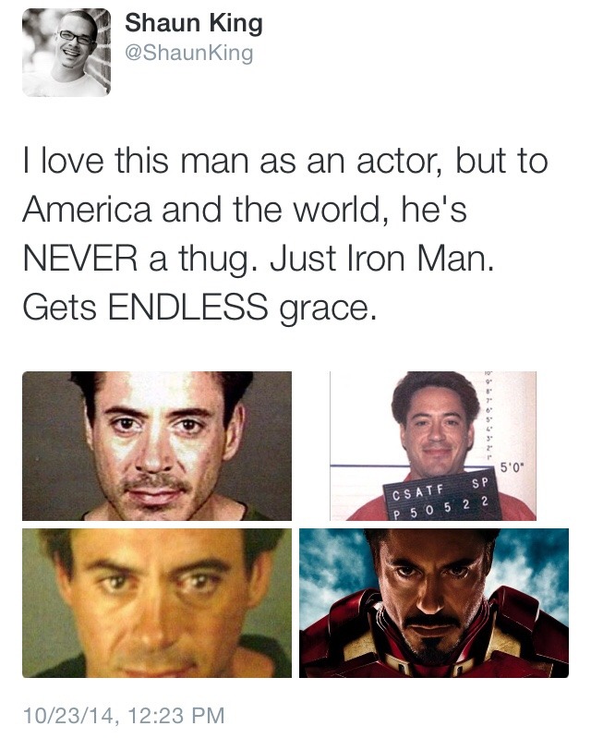Open the tweet author's profile avatar
The height and width of the screenshot is (738, 591).
pyautogui.click(x=66, y=53)
